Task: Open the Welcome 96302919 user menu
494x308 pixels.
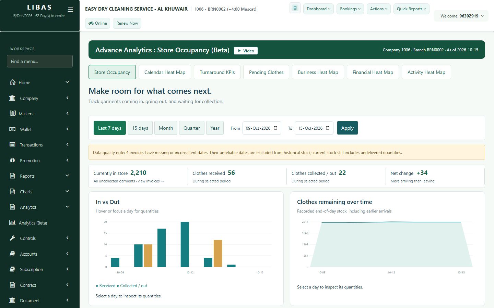Action: pyautogui.click(x=461, y=16)
